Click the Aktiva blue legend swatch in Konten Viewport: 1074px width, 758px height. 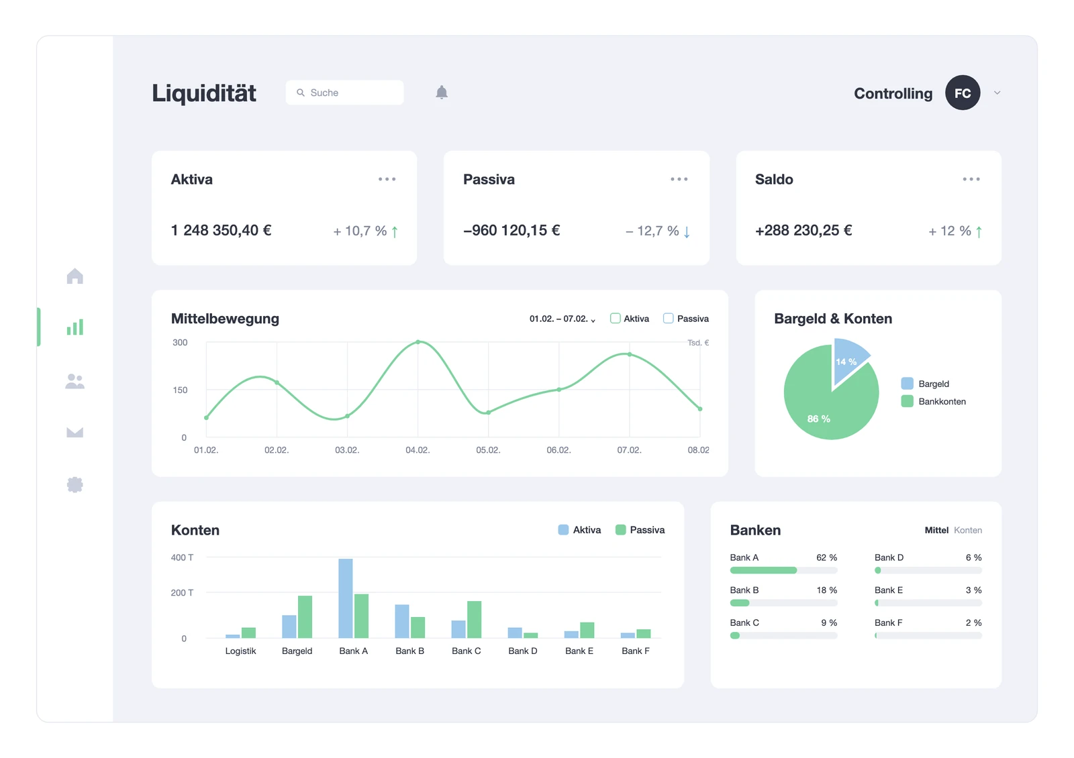tap(563, 530)
